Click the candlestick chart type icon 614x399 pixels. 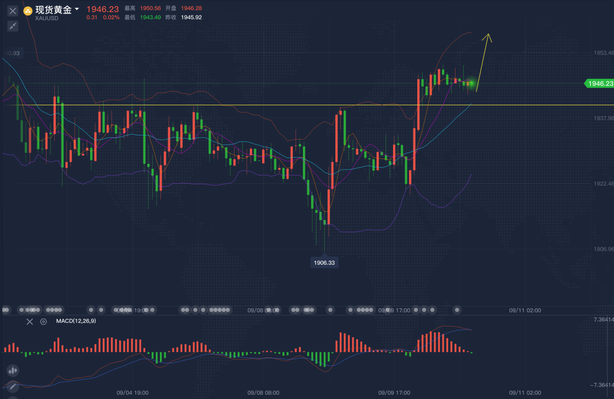[13, 371]
